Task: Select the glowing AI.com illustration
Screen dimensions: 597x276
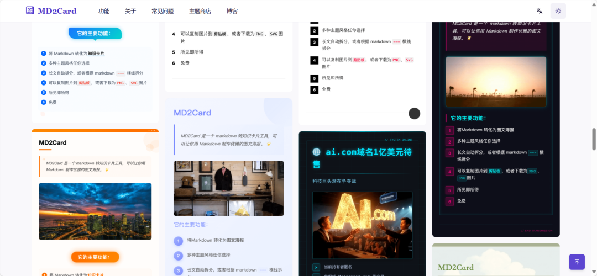Action: (363, 225)
